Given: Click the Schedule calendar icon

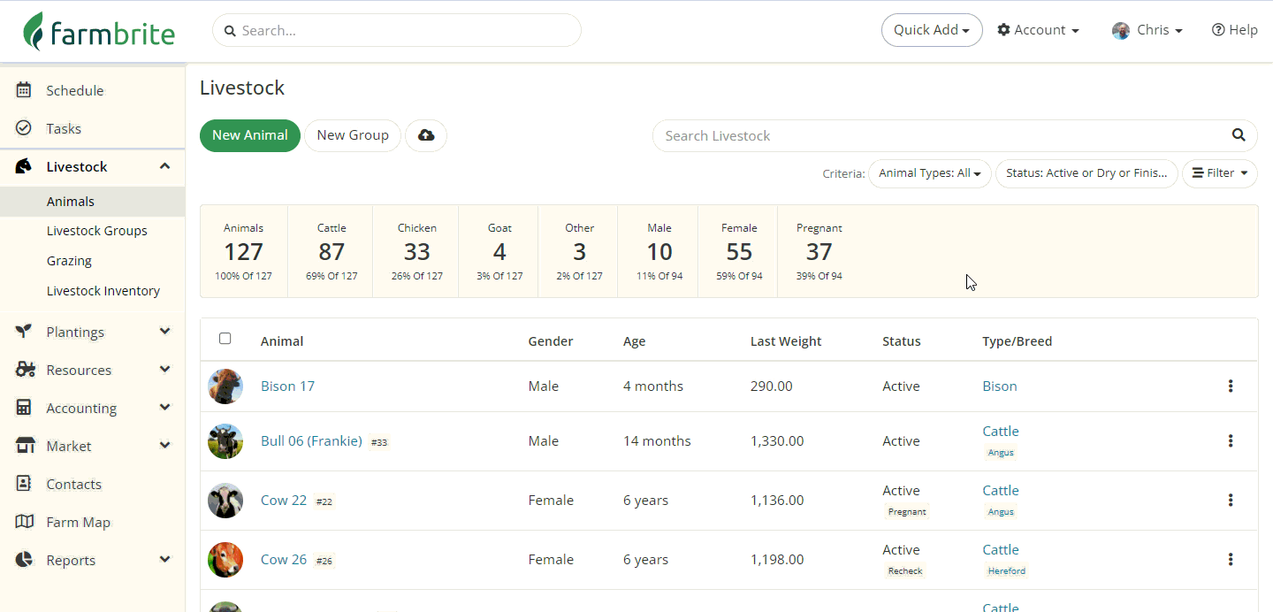Looking at the screenshot, I should click(x=24, y=90).
